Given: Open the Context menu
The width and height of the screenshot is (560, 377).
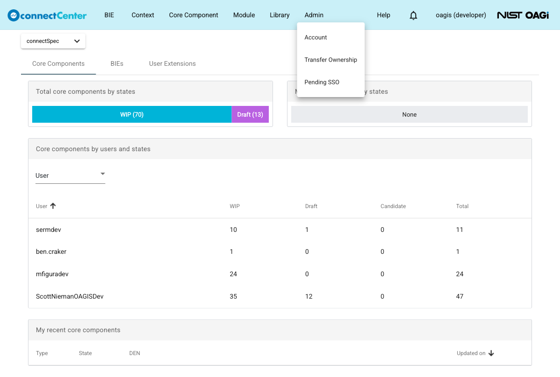Looking at the screenshot, I should click(x=143, y=15).
